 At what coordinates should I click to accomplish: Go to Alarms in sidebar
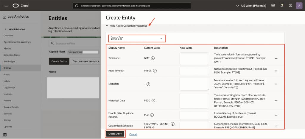click(x=7, y=49)
